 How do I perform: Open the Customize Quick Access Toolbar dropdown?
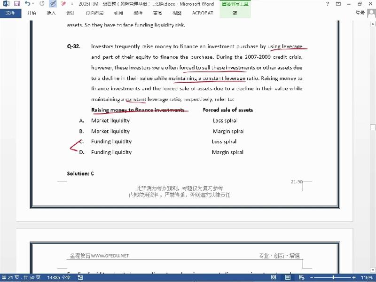(72, 4)
